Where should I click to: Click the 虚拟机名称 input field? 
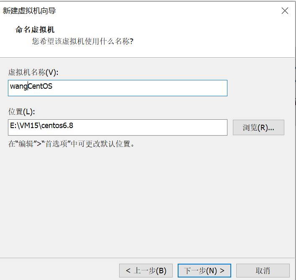pos(117,88)
